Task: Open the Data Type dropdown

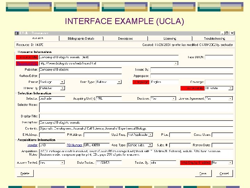Action: click(119, 82)
